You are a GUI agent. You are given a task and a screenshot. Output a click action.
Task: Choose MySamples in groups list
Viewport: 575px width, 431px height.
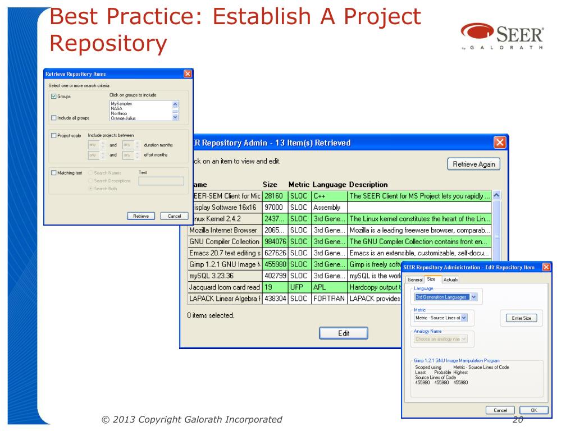(x=121, y=104)
